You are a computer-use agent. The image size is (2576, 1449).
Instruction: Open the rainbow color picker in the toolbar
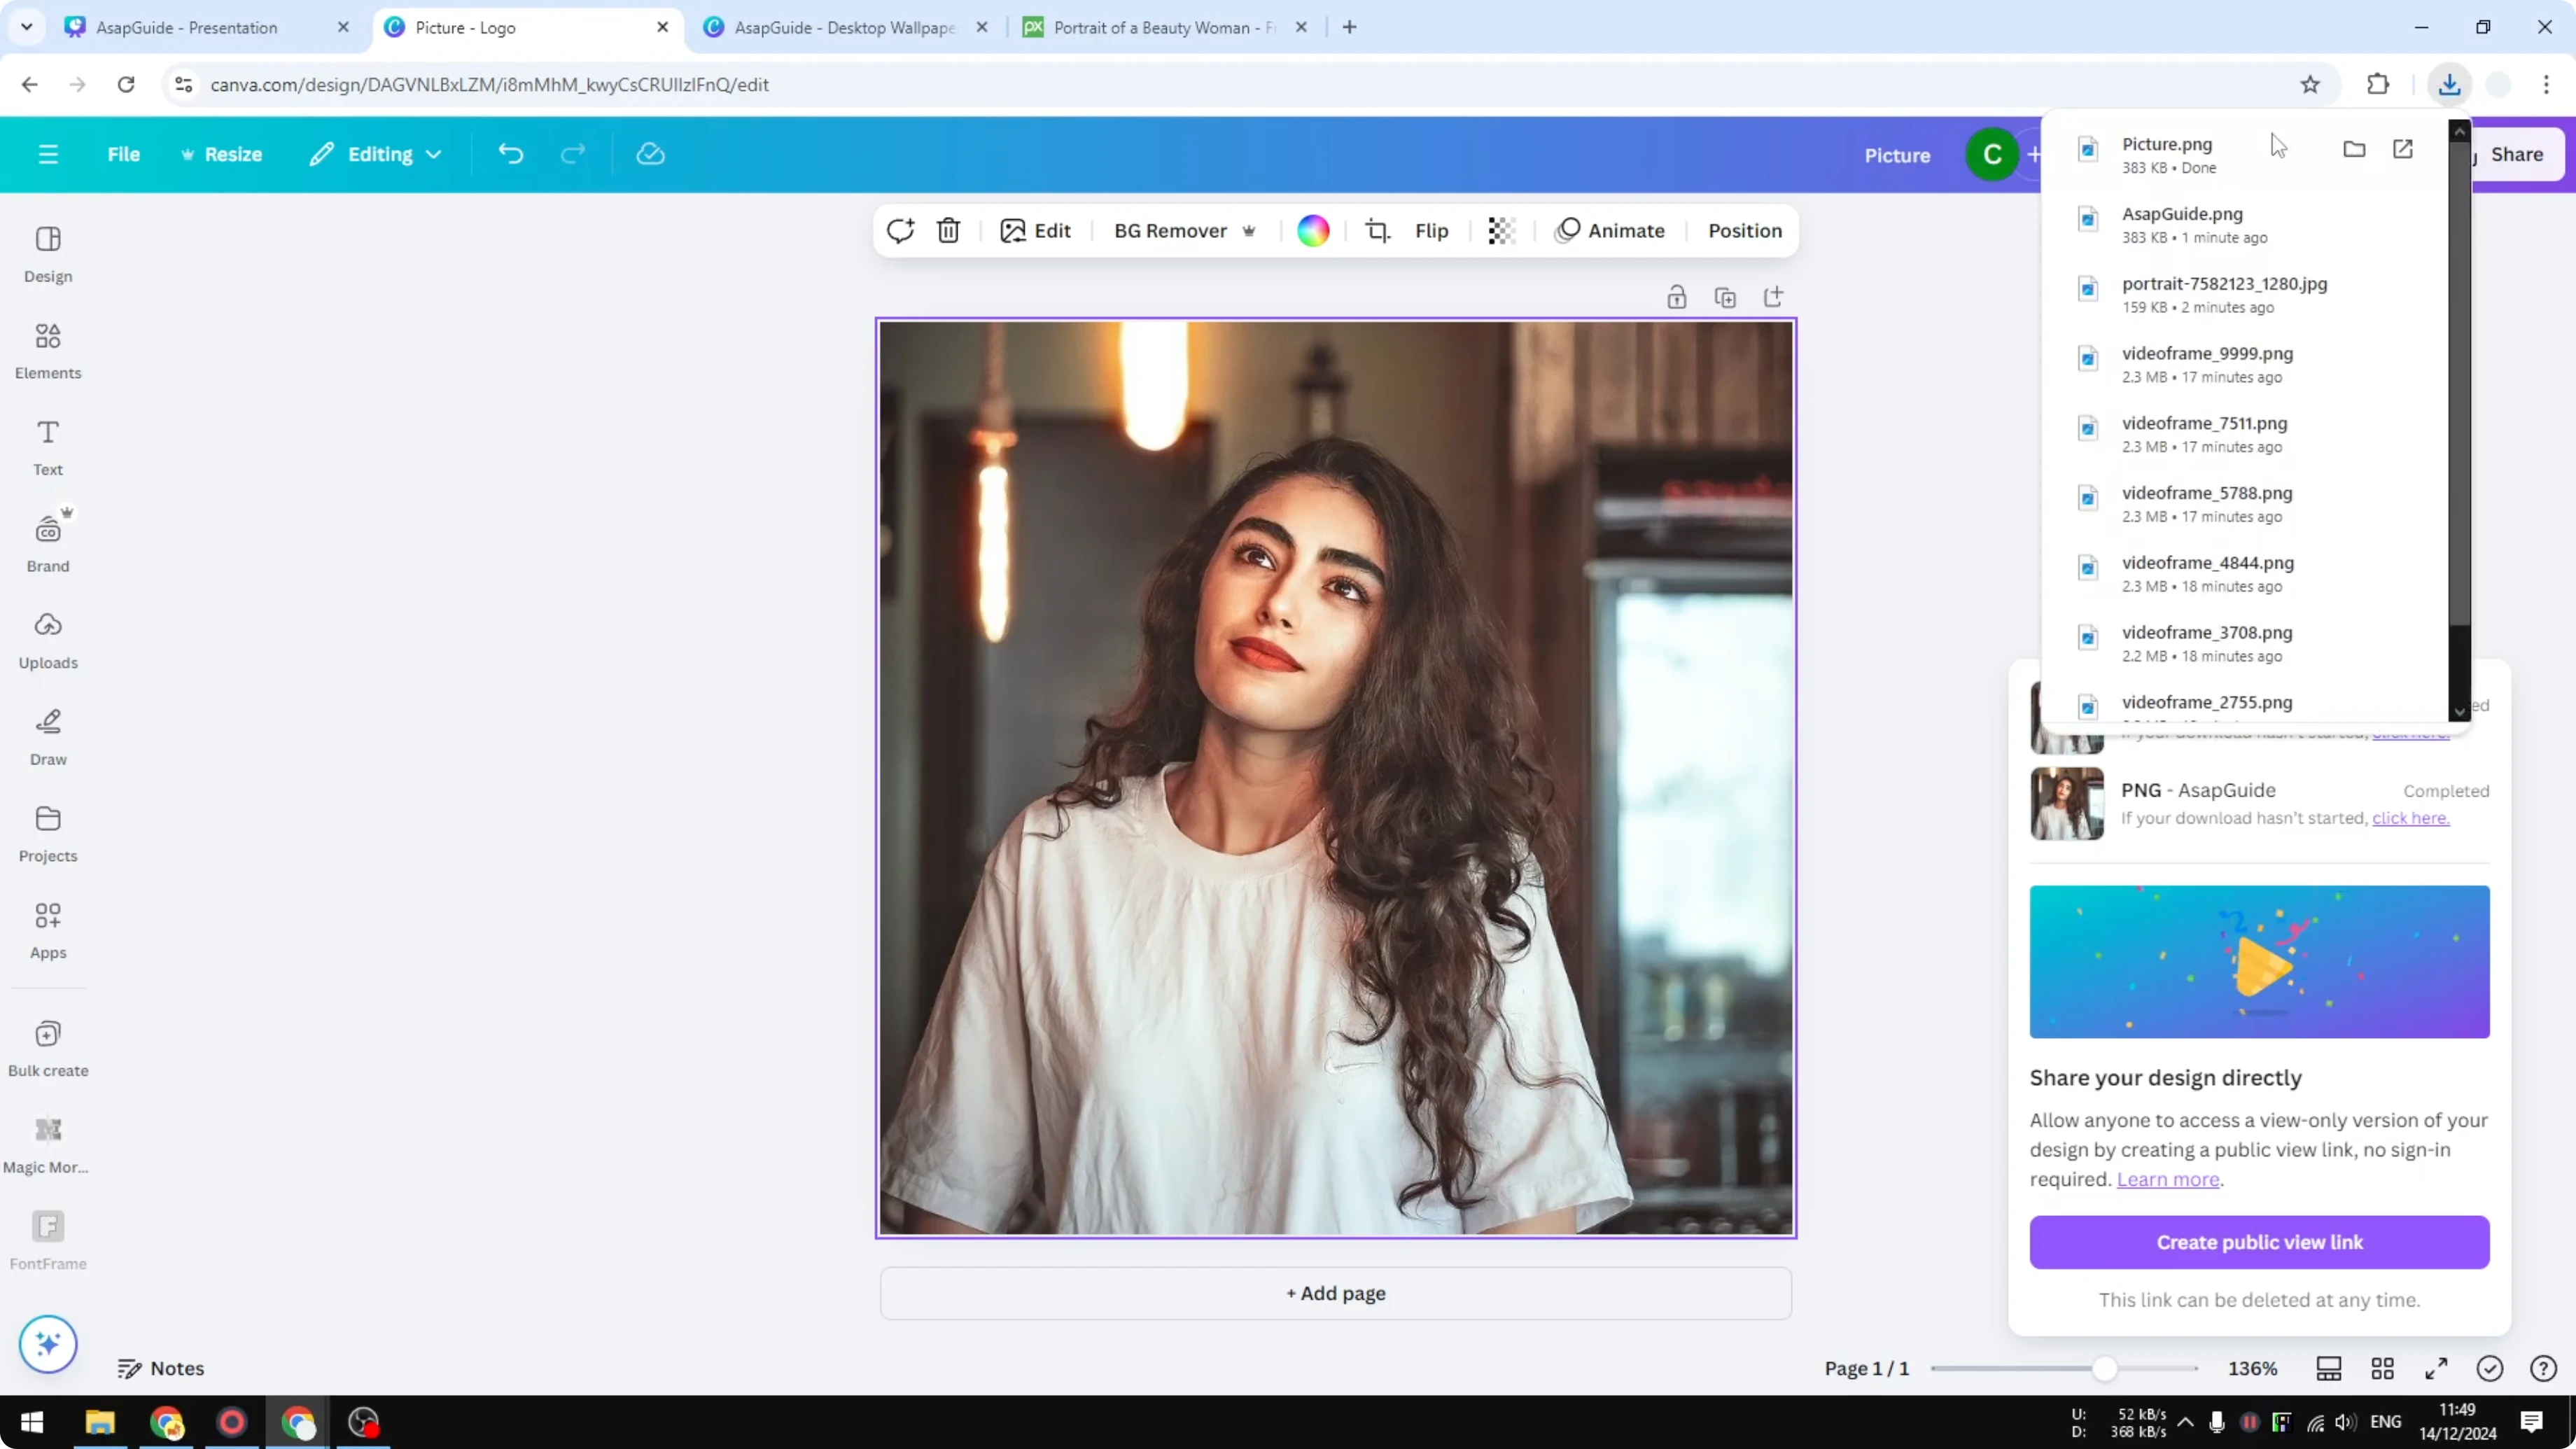[1312, 230]
